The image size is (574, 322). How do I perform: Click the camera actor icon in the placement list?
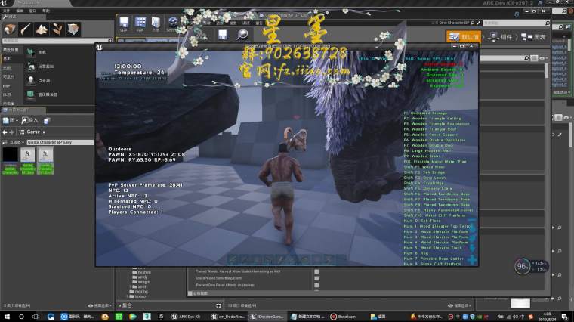[x=31, y=52]
